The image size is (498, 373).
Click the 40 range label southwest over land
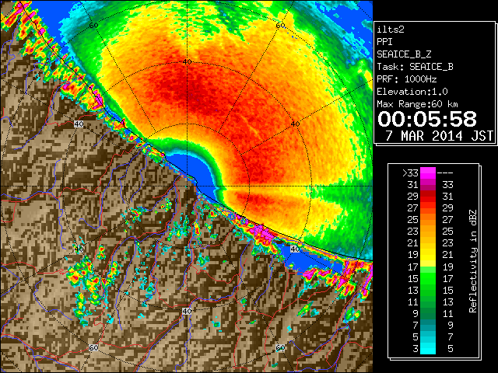click(x=79, y=249)
